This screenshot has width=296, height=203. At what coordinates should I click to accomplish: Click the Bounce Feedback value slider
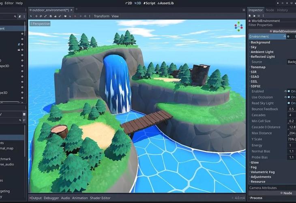click(x=291, y=109)
